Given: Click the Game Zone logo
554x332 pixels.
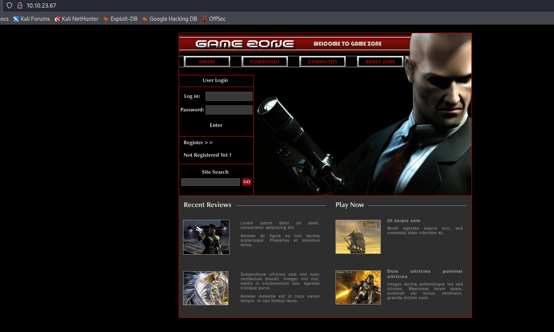Looking at the screenshot, I should 245,44.
